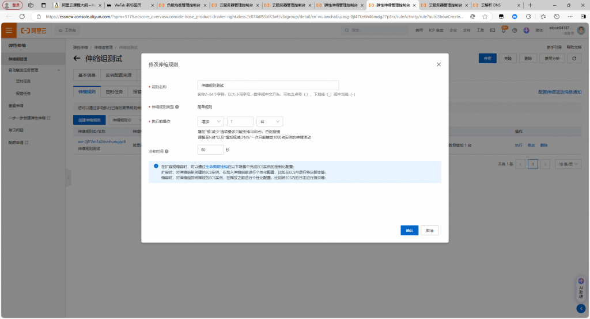Close the 修改伸缩规则 dialog with the X icon
This screenshot has height=319, width=590.
coord(438,64)
